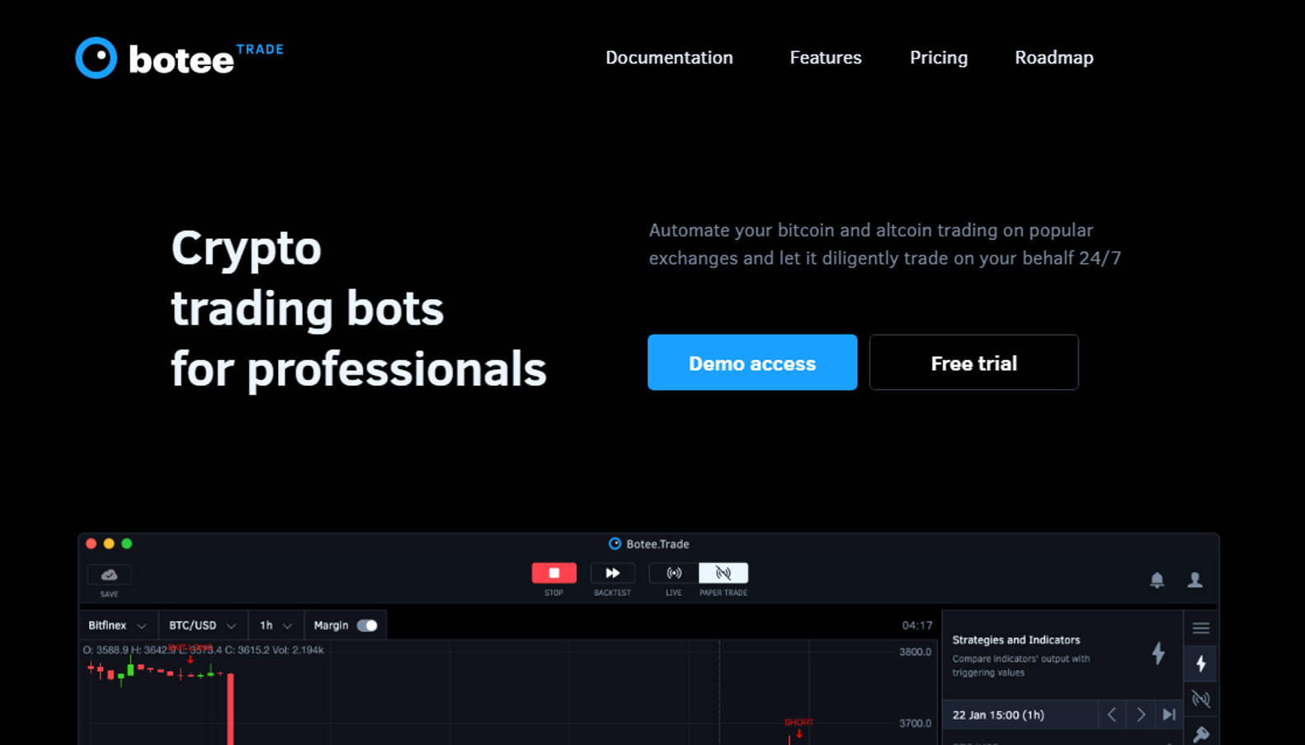Viewport: 1305px width, 745px height.
Task: Click the 3800.0 price axis label
Action: click(915, 652)
